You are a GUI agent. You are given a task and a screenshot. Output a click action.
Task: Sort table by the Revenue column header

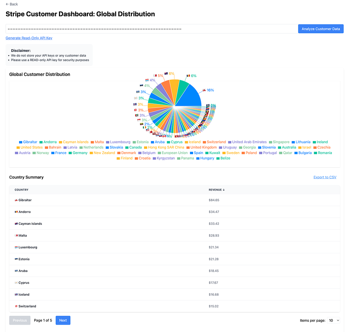click(217, 190)
